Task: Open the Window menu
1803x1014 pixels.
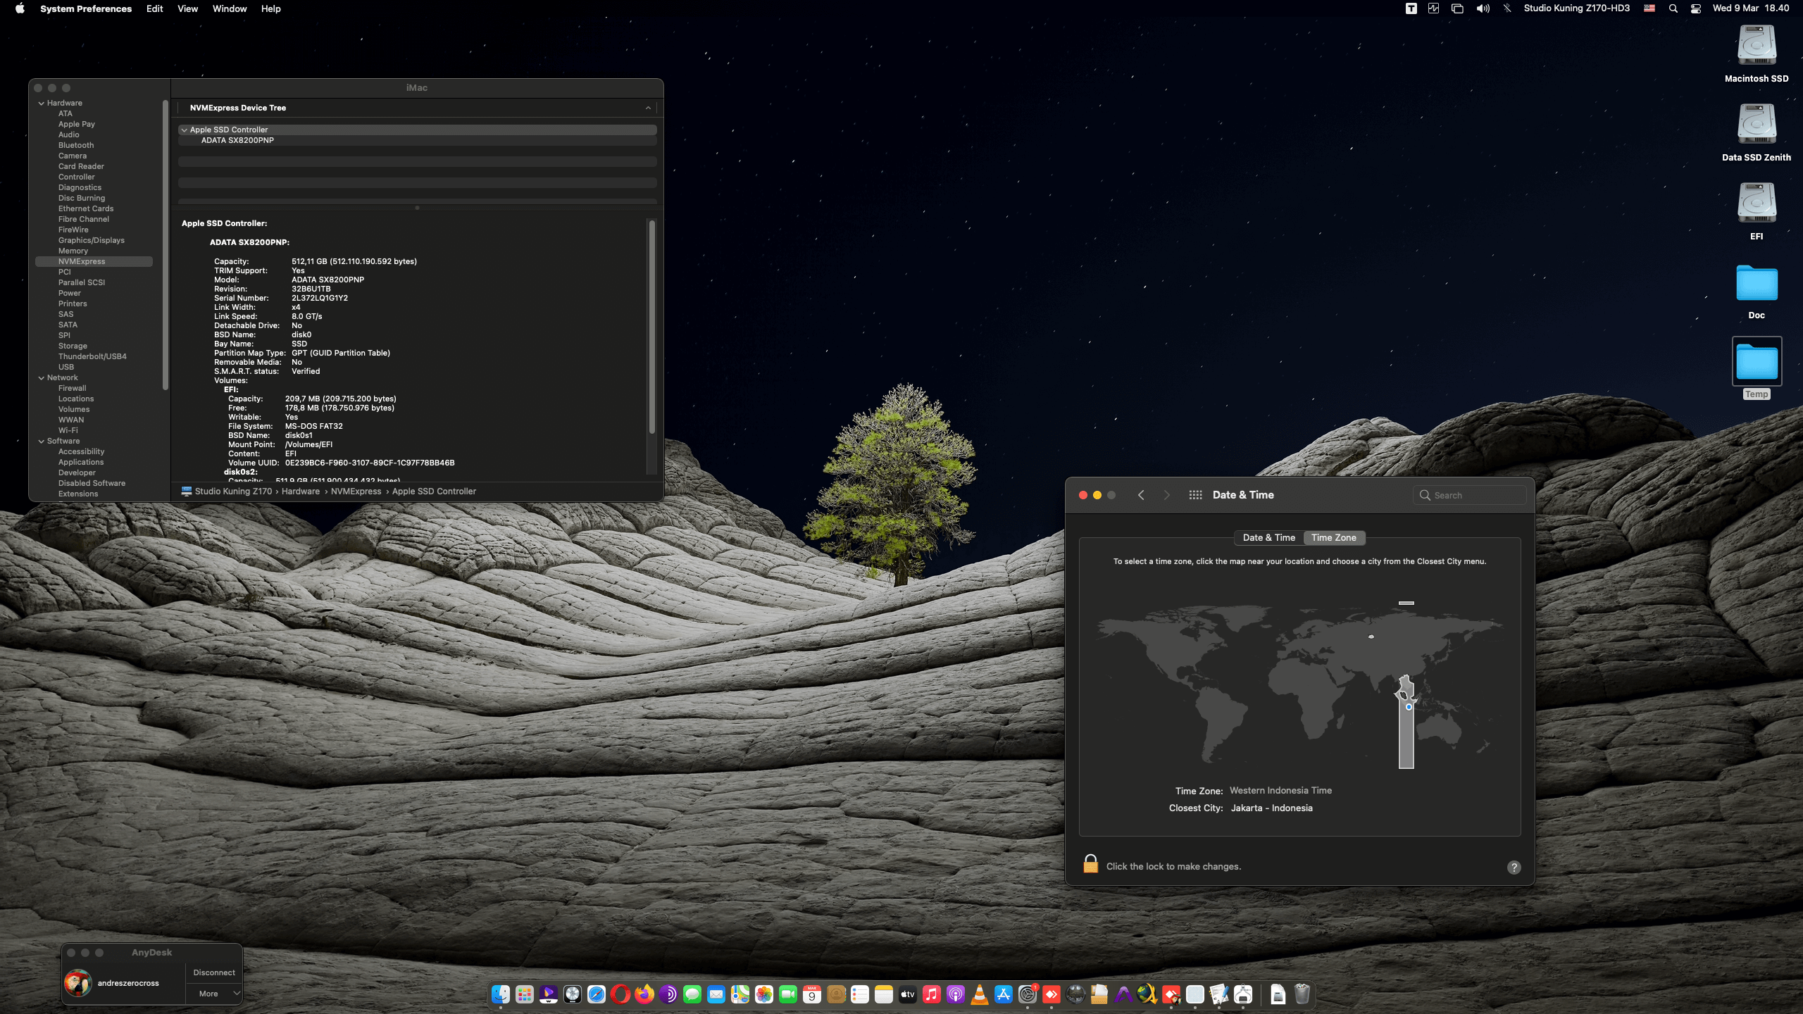Action: 229,8
